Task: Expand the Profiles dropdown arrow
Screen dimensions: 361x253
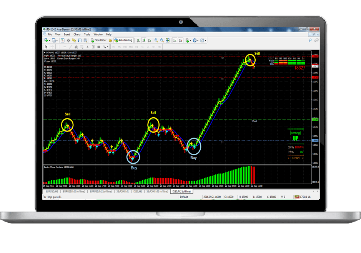Action: (57, 40)
